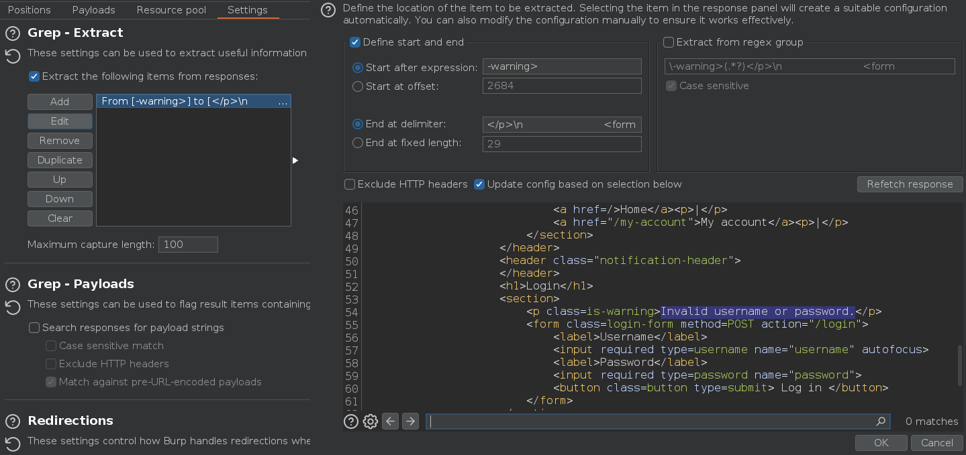Expand the extract list side arrow
Screen dimensions: 966x455
pyautogui.click(x=295, y=161)
